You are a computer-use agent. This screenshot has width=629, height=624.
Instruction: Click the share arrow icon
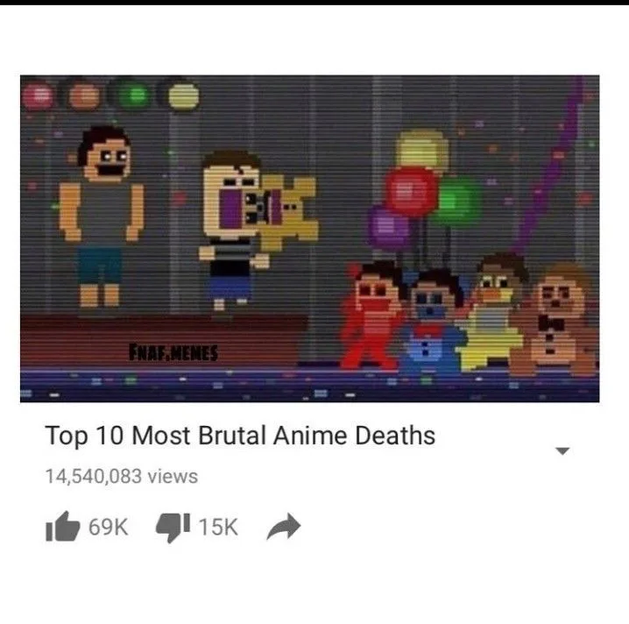[x=284, y=526]
